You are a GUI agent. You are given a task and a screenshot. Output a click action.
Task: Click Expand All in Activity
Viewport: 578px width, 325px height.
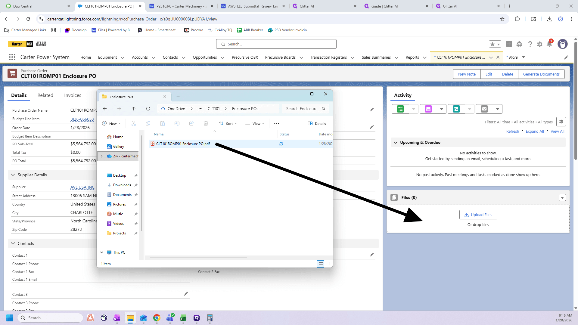[x=535, y=131]
